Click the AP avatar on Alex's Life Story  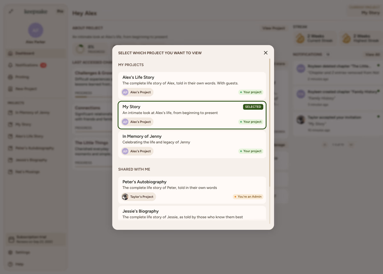[125, 92]
